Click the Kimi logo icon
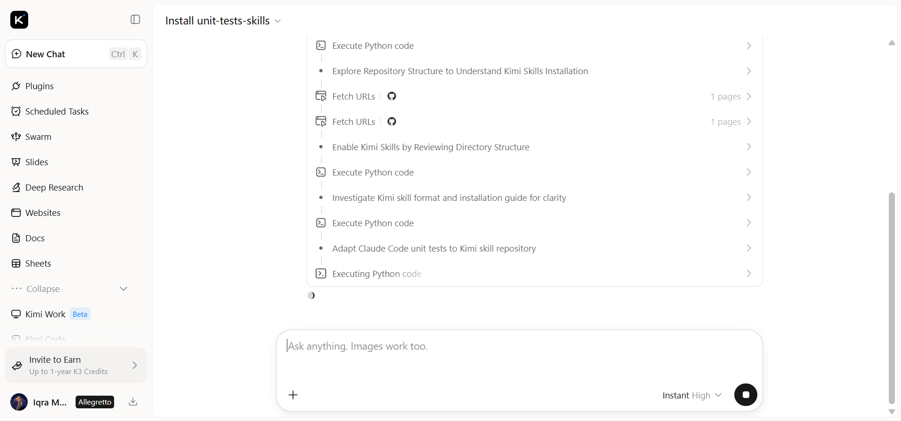The image size is (901, 421). (19, 20)
